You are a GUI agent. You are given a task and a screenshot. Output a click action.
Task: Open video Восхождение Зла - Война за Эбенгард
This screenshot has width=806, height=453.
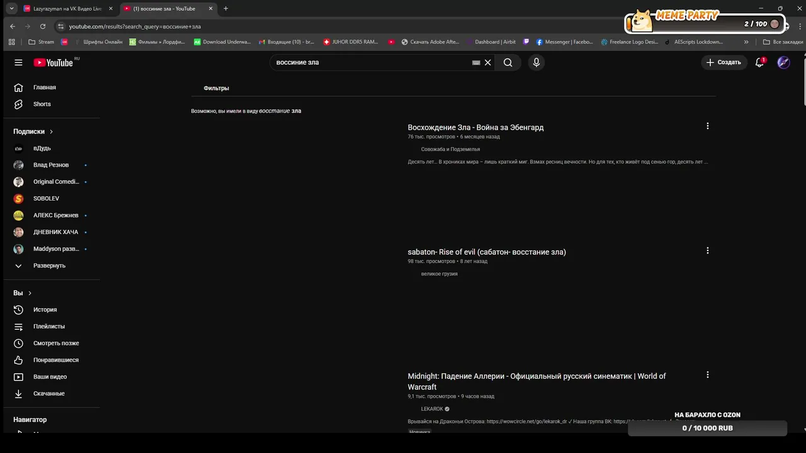coord(475,127)
